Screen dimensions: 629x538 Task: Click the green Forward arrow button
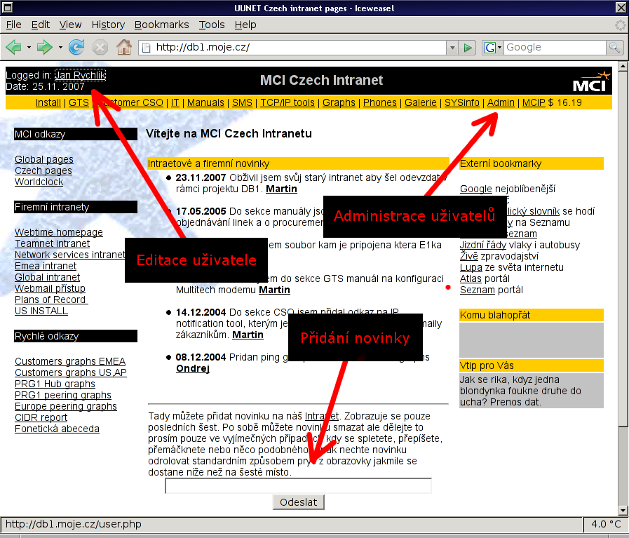[45, 48]
